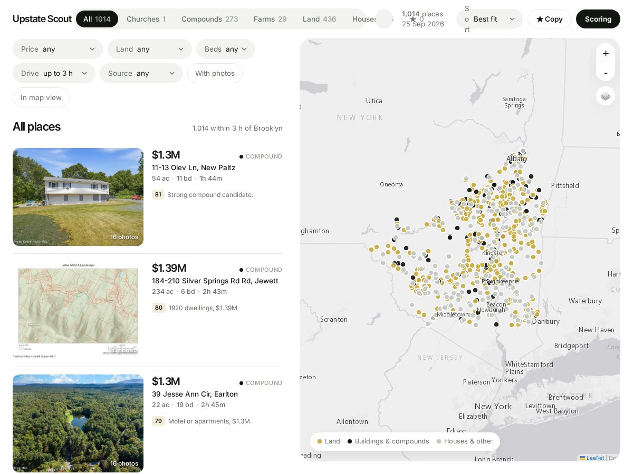This screenshot has width=633, height=474.
Task: Click "Strong compound candidate." note
Action: coord(210,195)
